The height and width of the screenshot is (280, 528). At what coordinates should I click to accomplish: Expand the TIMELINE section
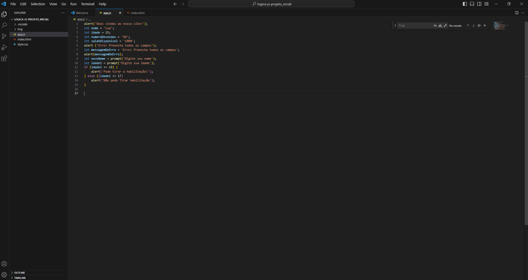[x=39, y=278]
